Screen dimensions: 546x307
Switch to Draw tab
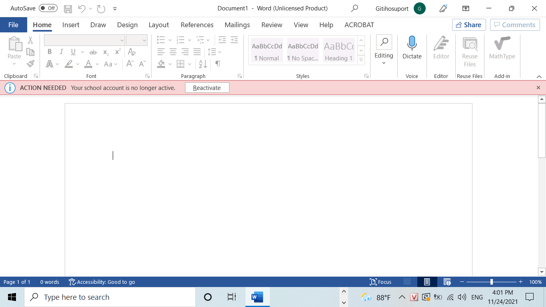click(x=98, y=25)
